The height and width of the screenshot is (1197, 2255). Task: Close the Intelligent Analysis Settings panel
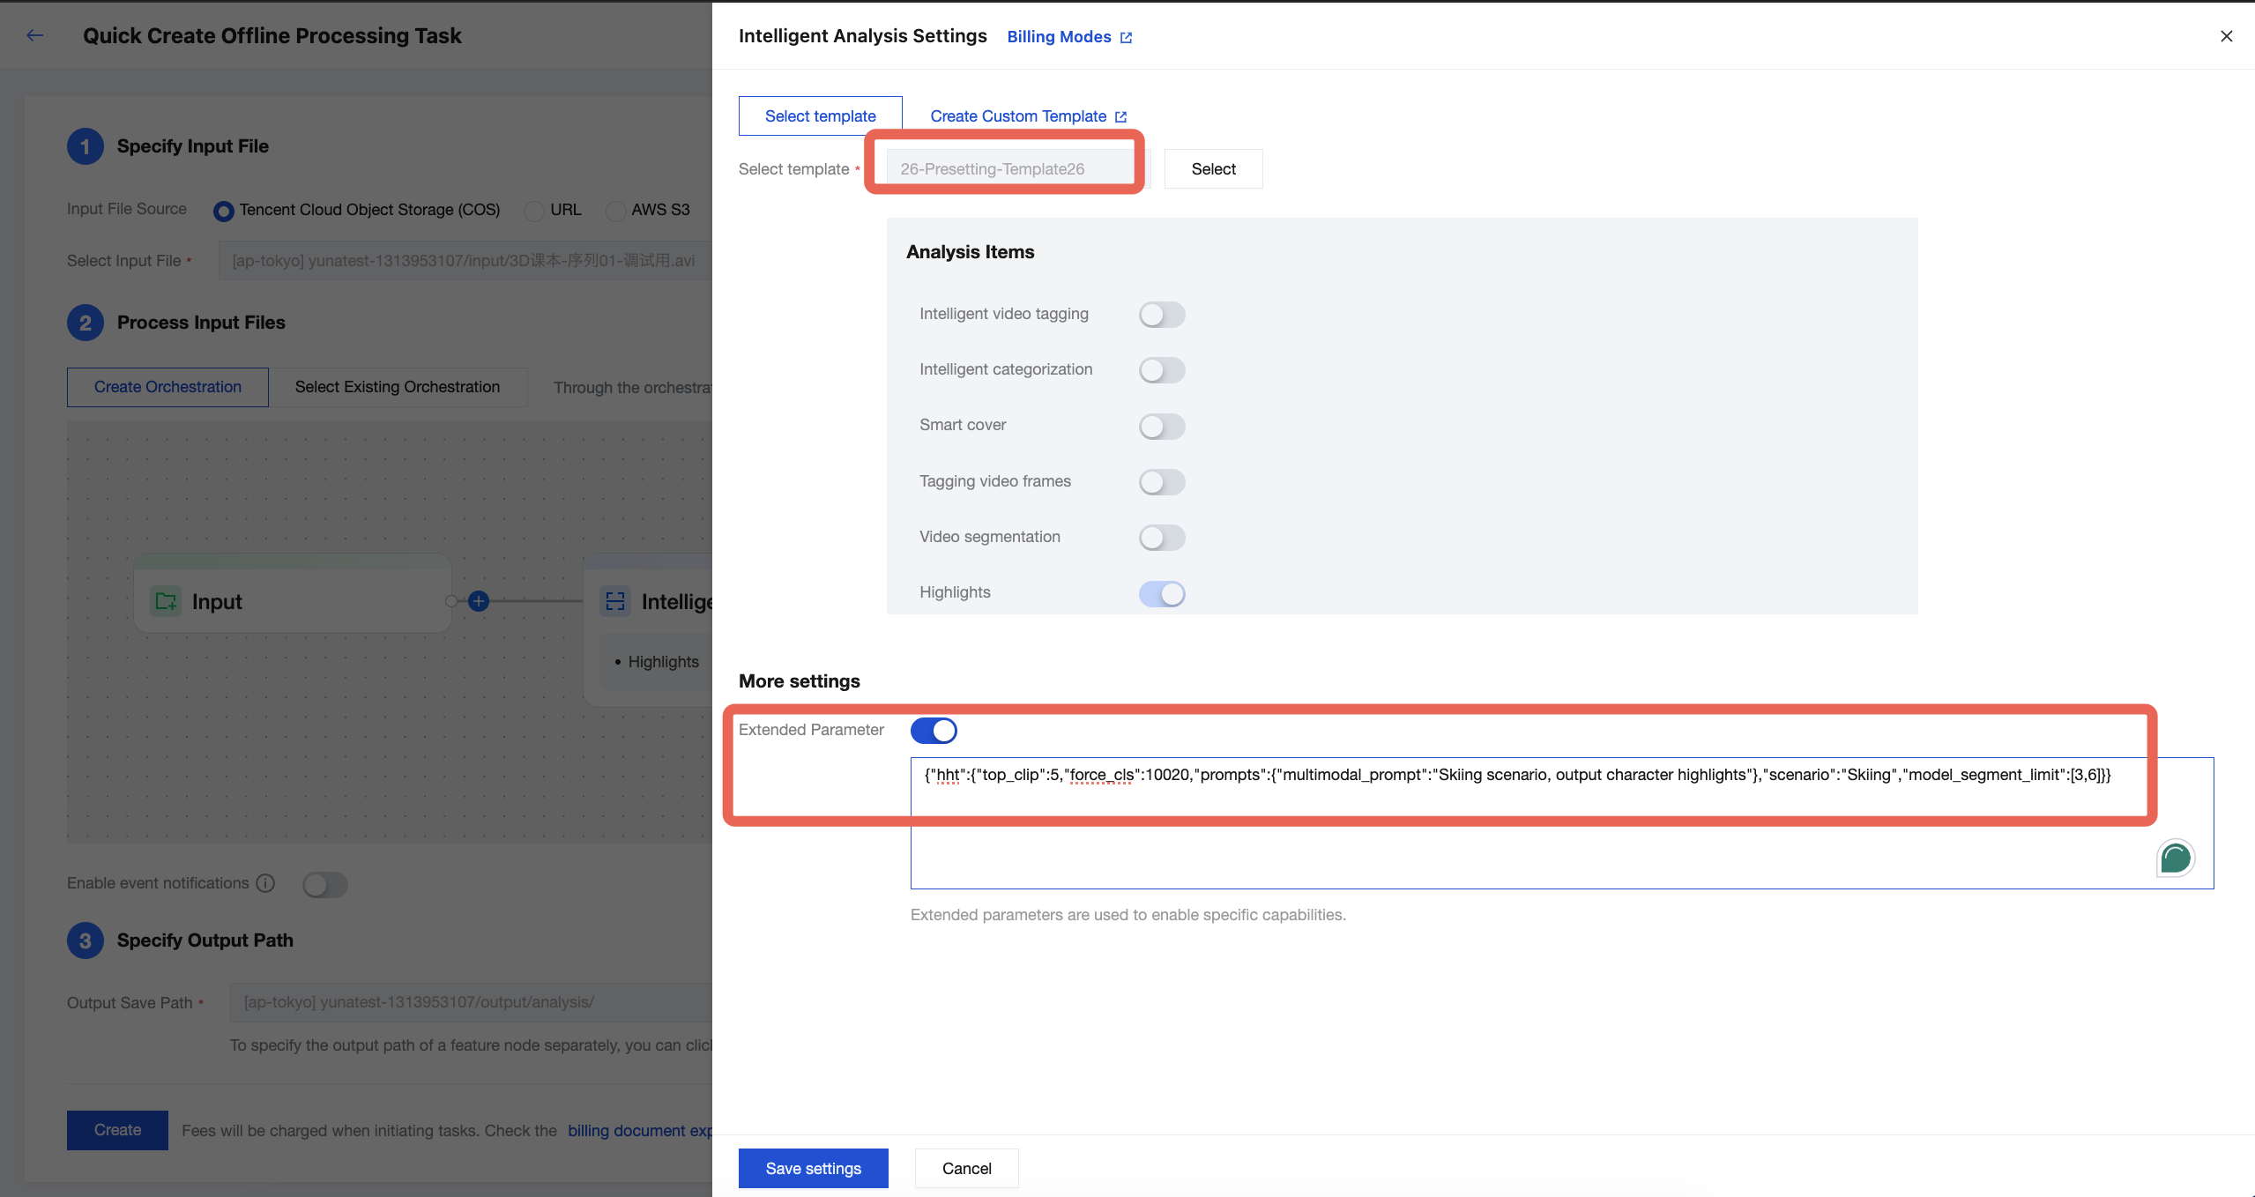[2226, 36]
